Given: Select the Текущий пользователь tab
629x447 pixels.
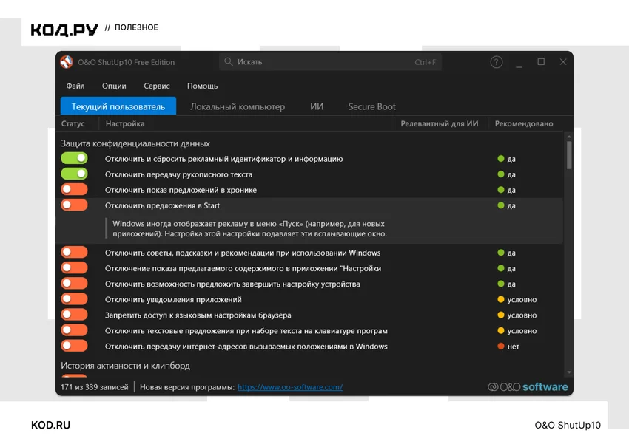Looking at the screenshot, I should [x=118, y=106].
